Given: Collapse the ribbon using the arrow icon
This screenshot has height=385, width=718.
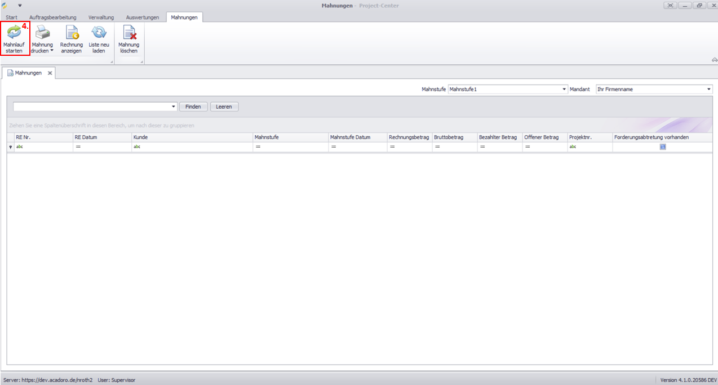Looking at the screenshot, I should (x=714, y=60).
